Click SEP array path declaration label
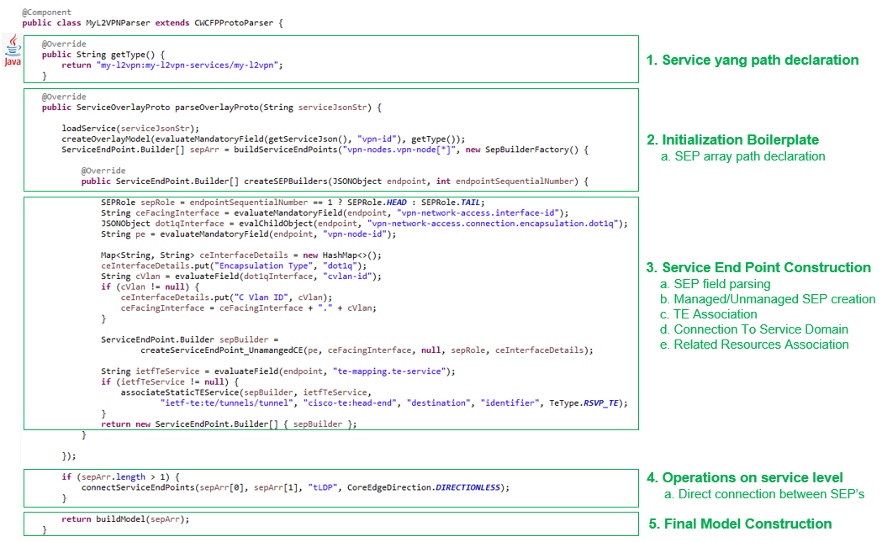Image resolution: width=882 pixels, height=542 pixels. pyautogui.click(x=742, y=157)
